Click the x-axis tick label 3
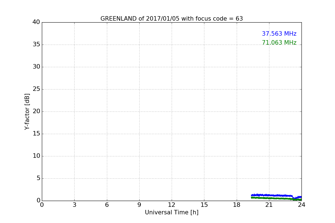Viewport: 335px width, 223px height. tap(74, 205)
